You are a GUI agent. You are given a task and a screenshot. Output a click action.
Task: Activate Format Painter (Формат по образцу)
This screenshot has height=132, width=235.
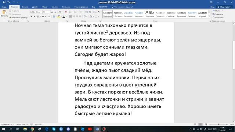click(18, 18)
